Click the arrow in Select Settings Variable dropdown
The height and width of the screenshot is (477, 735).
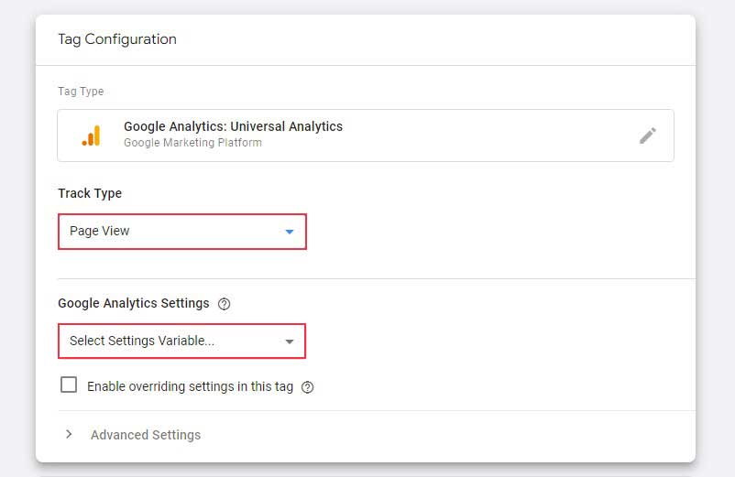[x=290, y=341]
